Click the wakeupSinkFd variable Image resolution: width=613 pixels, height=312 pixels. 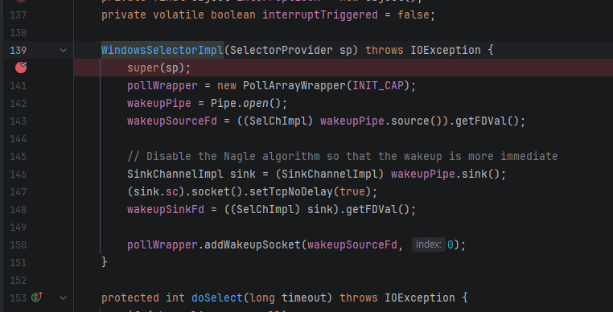pyautogui.click(x=166, y=209)
